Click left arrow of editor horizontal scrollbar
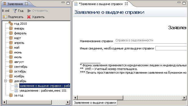This screenshot has height=106, width=188. click(x=75, y=98)
